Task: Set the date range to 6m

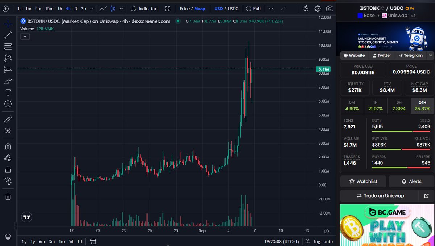Action: pyautogui.click(x=42, y=241)
